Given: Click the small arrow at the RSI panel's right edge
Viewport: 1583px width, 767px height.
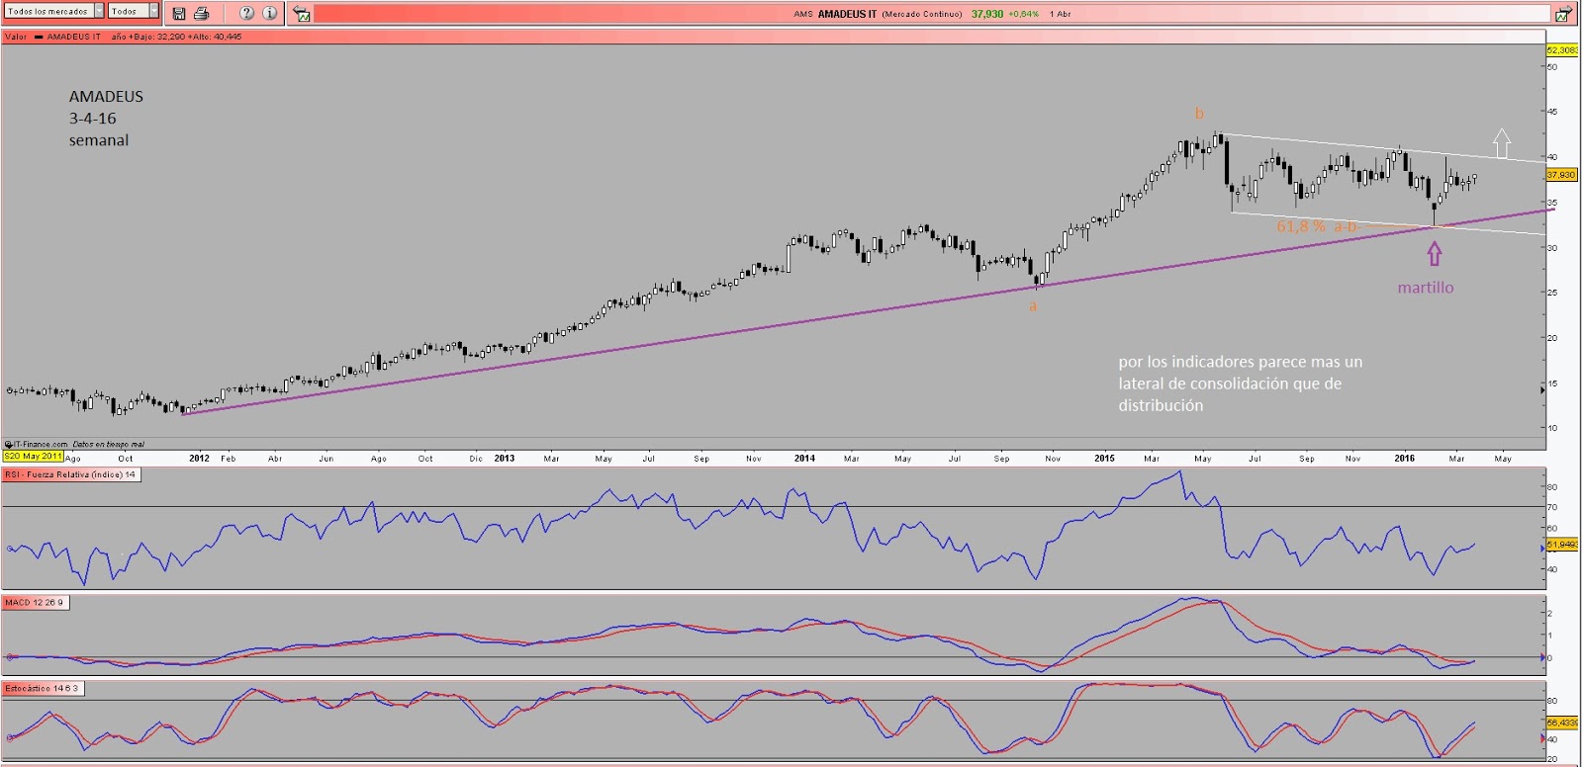Looking at the screenshot, I should click(1541, 548).
